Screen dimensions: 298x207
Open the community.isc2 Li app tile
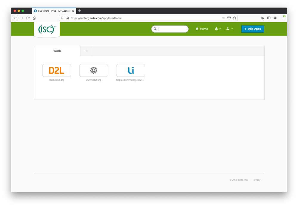[131, 70]
